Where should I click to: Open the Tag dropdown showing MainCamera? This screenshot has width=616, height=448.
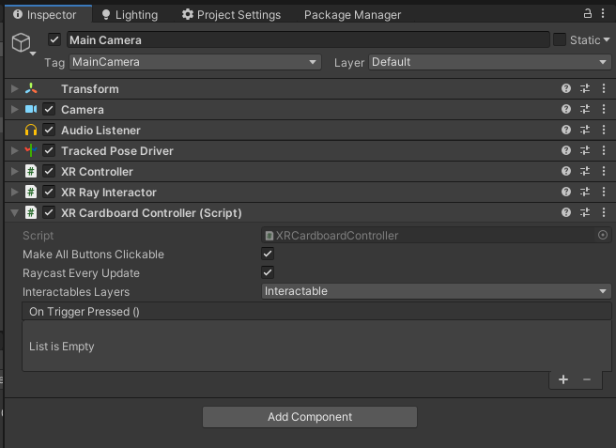click(195, 62)
